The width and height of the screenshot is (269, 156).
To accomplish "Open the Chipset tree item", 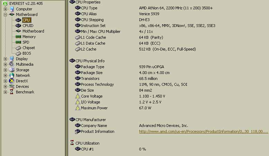I will click(x=29, y=48).
